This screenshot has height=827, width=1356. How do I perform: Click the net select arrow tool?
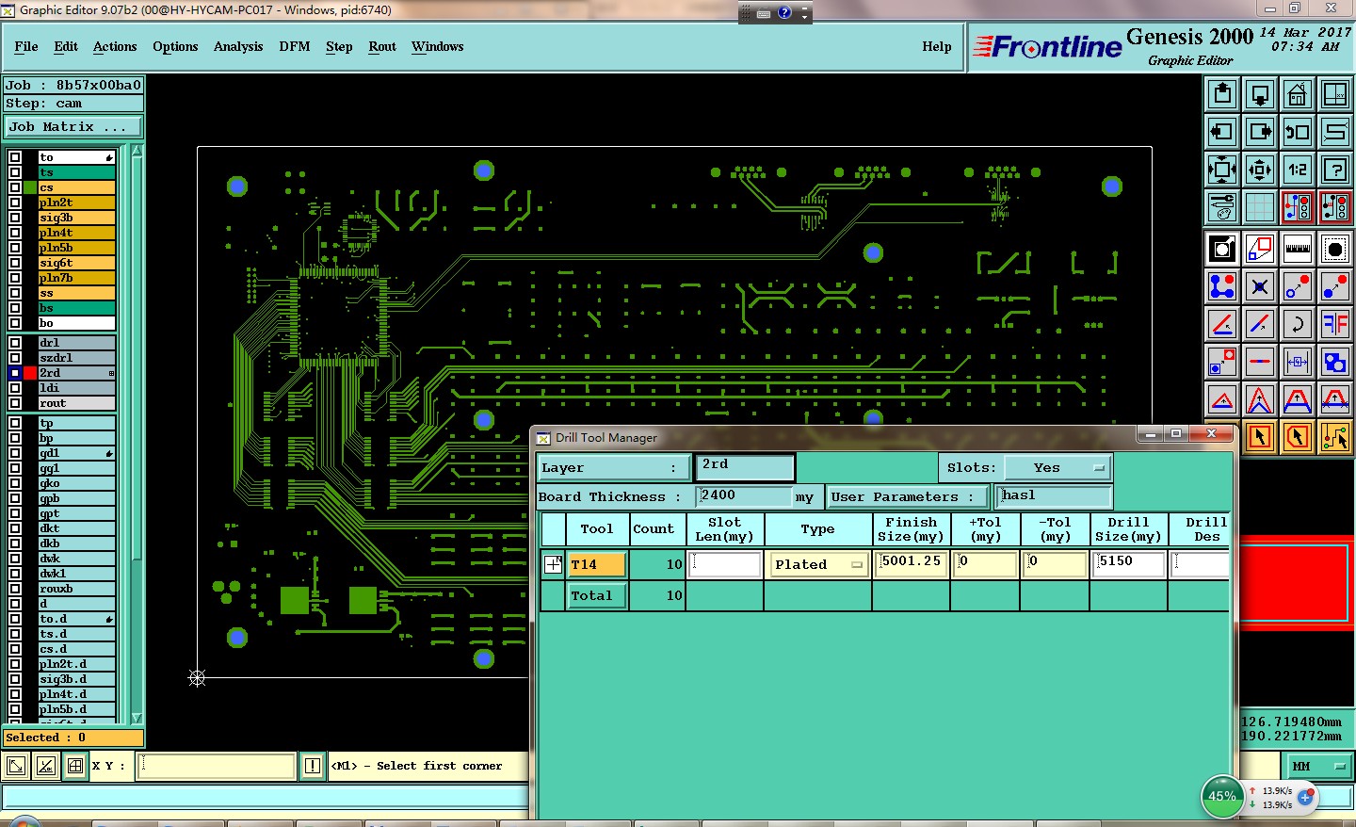[1335, 437]
